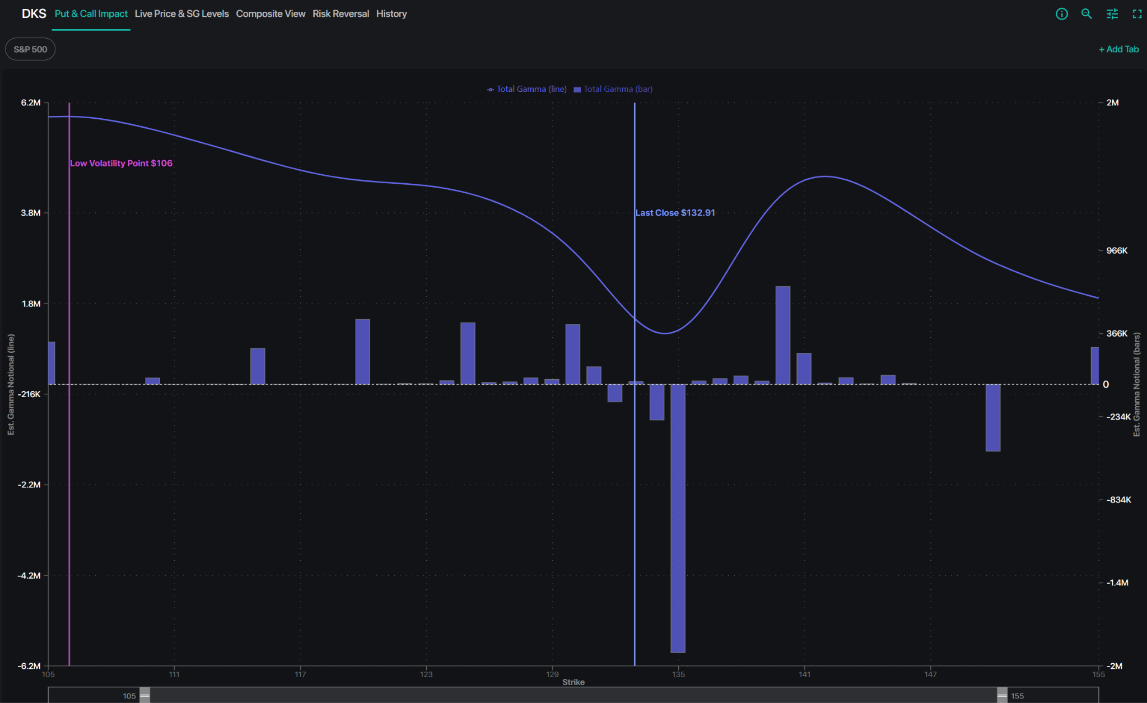Go to the Risk Reversal tab
Viewport: 1147px width, 703px height.
341,14
